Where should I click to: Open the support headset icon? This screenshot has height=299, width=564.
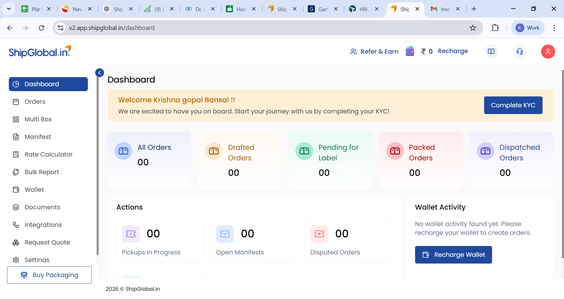(520, 52)
